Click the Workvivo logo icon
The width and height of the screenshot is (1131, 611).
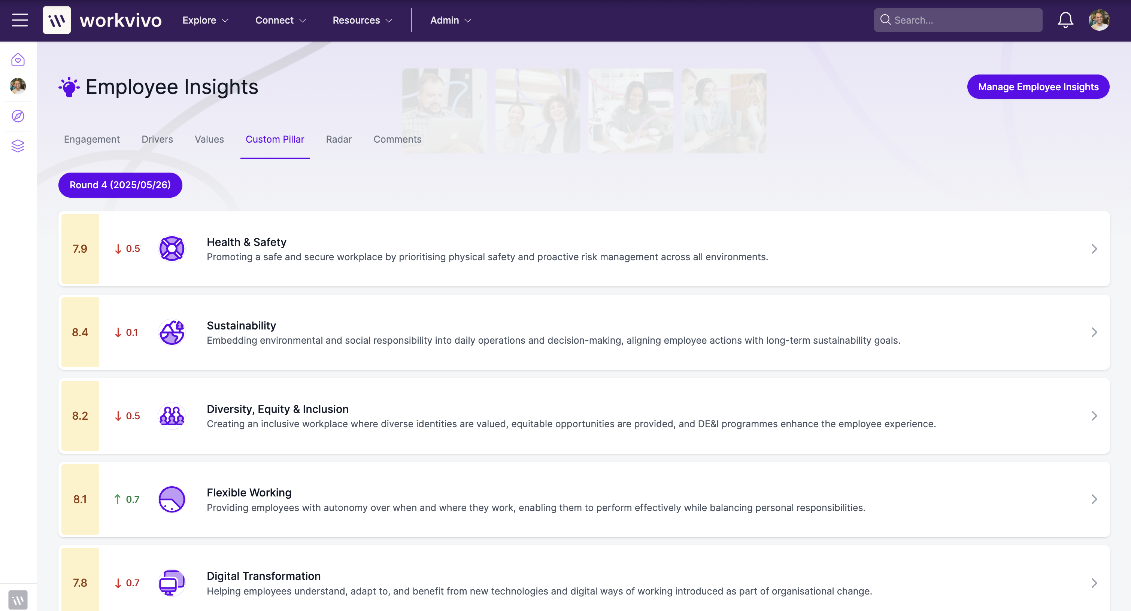click(x=57, y=20)
